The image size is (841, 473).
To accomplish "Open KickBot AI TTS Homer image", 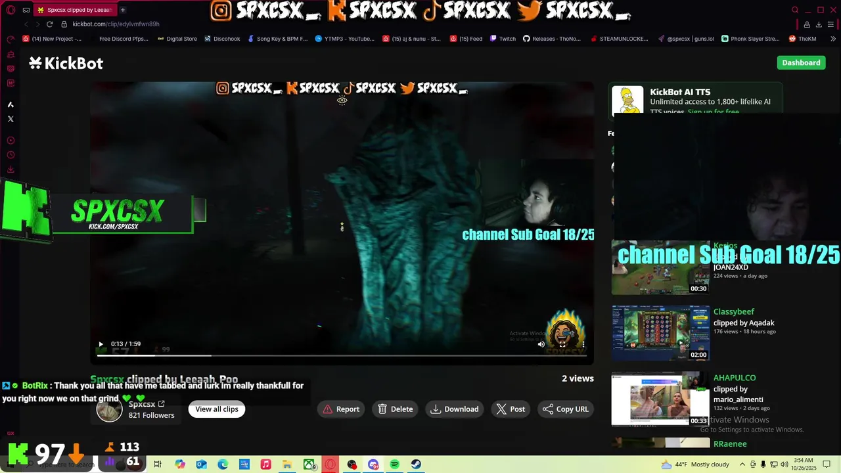I will tap(627, 101).
